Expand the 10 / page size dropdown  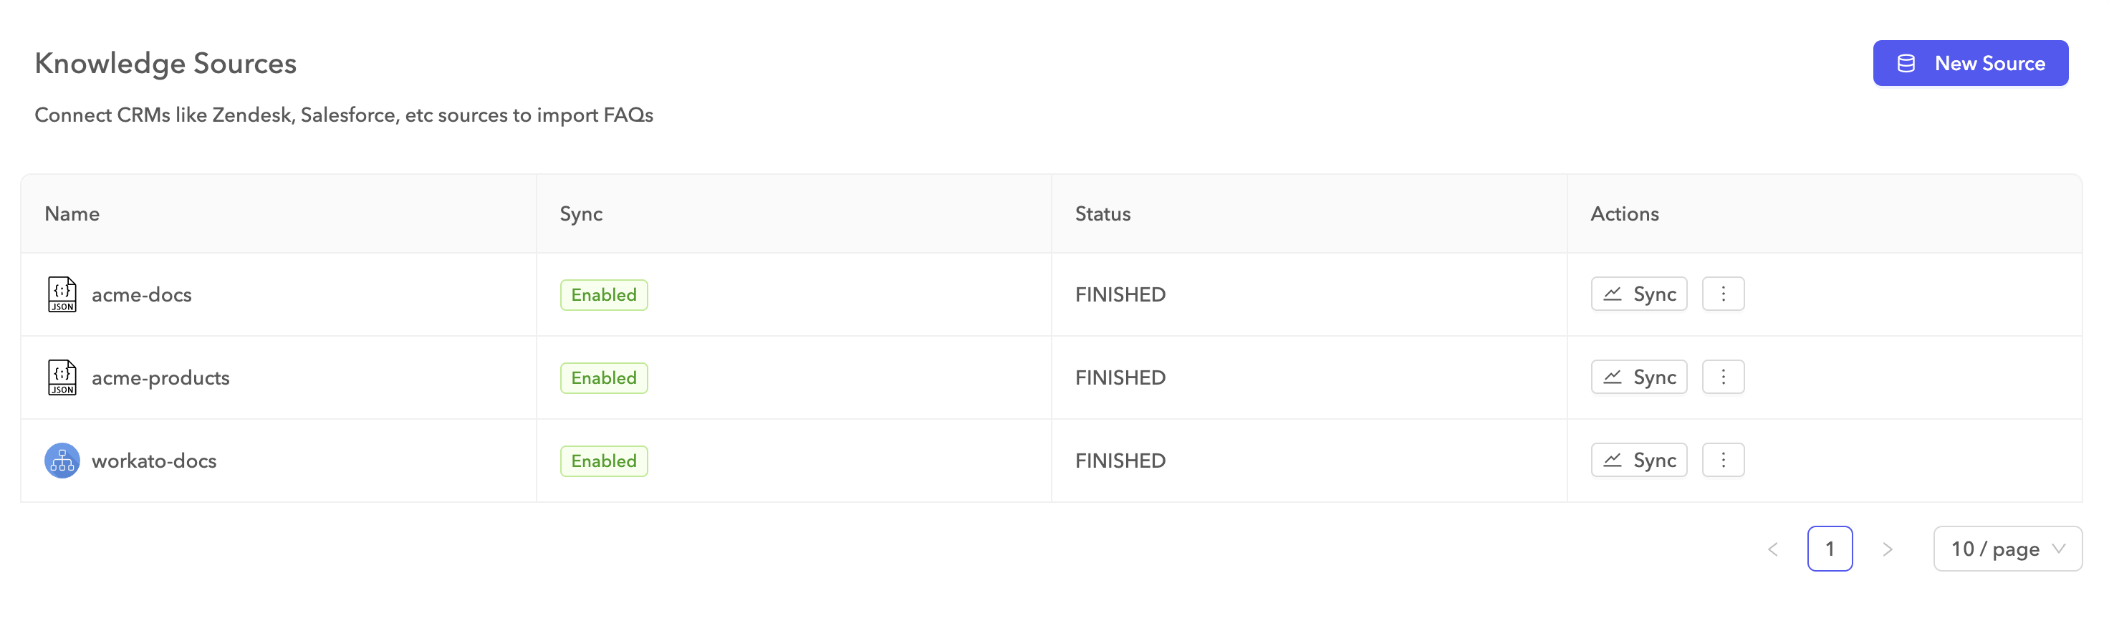pyautogui.click(x=2007, y=549)
